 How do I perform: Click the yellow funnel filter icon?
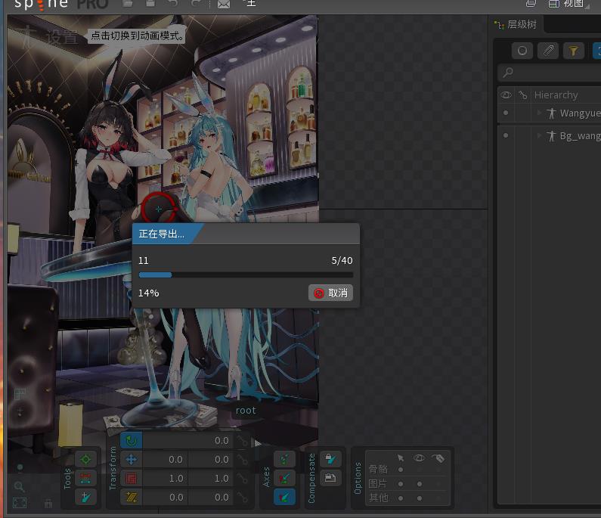573,51
